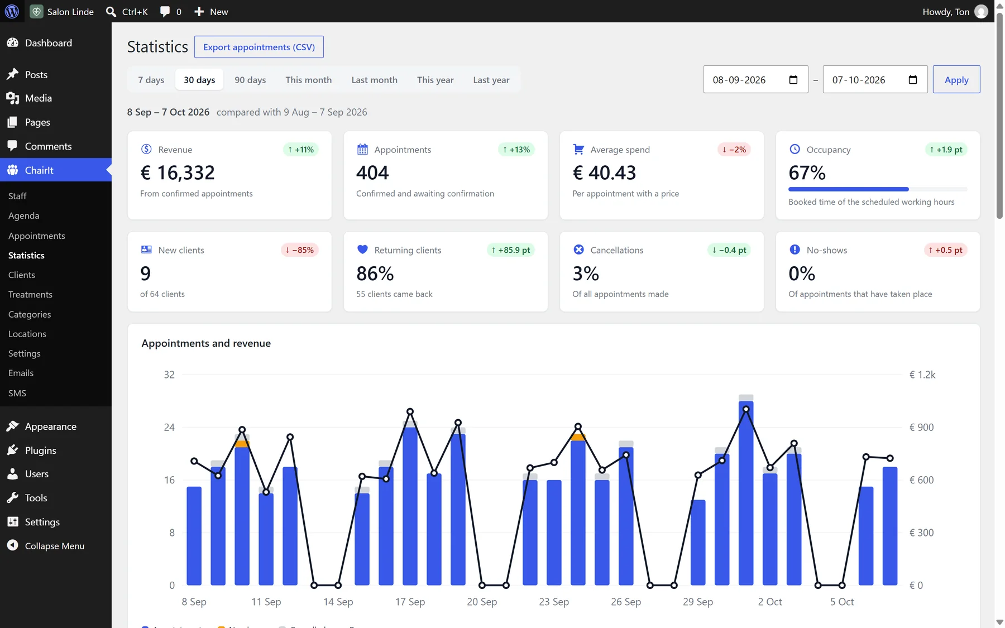Click the Appearance paintbrush icon

12,426
